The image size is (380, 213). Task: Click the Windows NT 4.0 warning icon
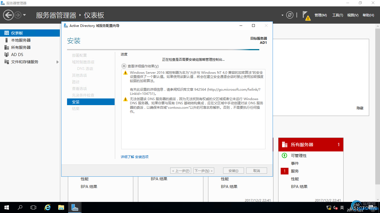click(125, 73)
